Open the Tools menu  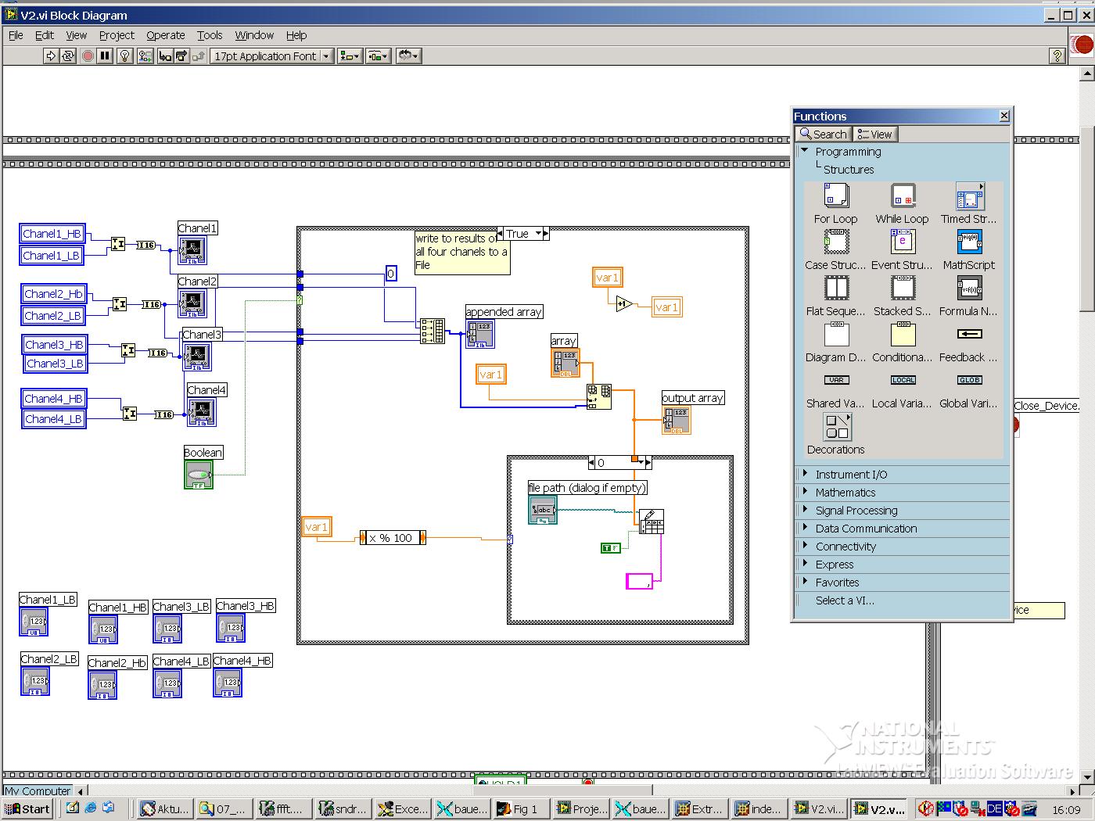tap(209, 35)
